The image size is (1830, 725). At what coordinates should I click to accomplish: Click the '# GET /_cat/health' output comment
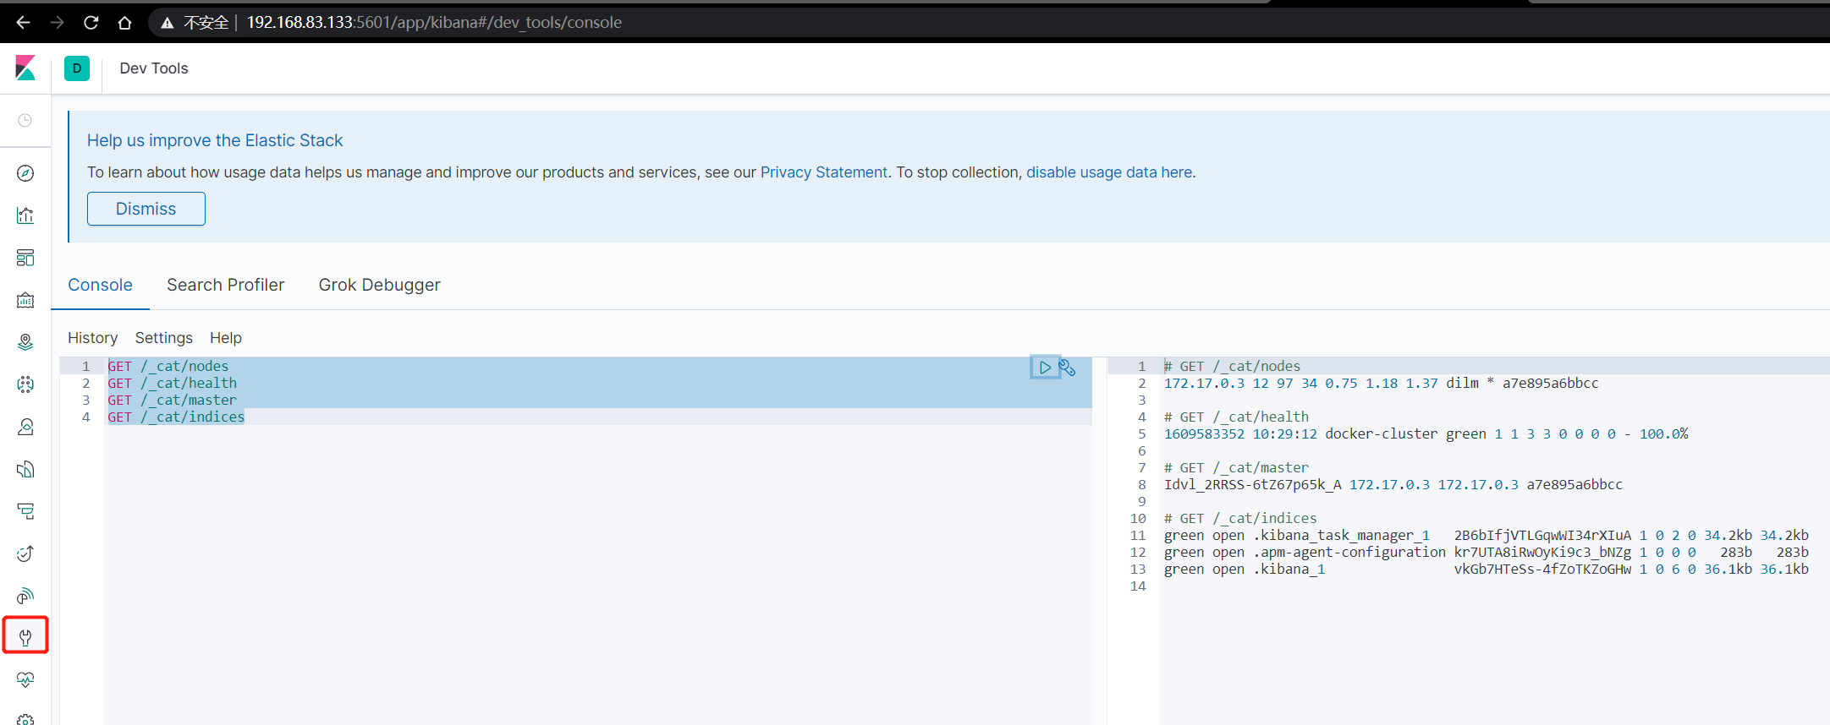pos(1236,417)
